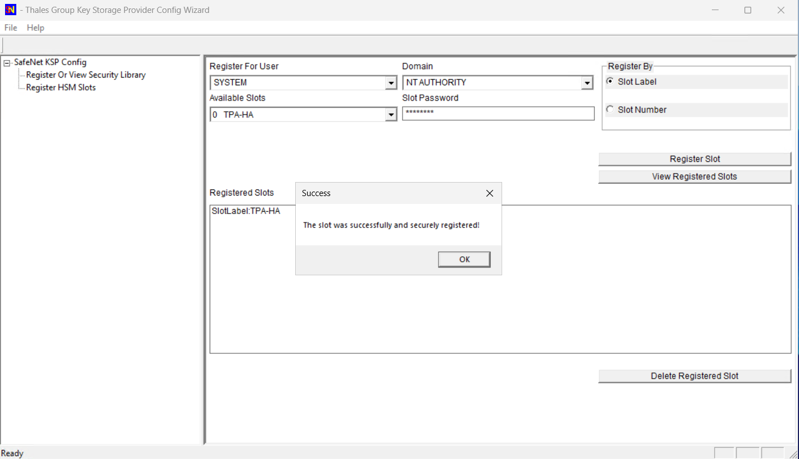Click the Slot Password field
799x459 pixels.
click(498, 113)
